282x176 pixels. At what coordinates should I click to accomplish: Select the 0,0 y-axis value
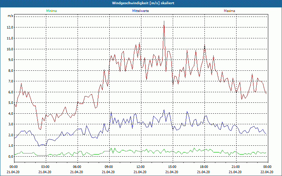11,156
